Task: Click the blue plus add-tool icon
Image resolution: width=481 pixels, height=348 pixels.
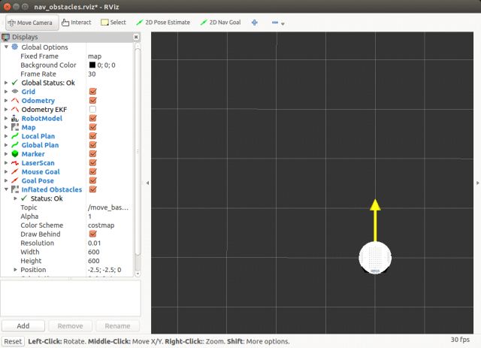Action: pyautogui.click(x=255, y=23)
